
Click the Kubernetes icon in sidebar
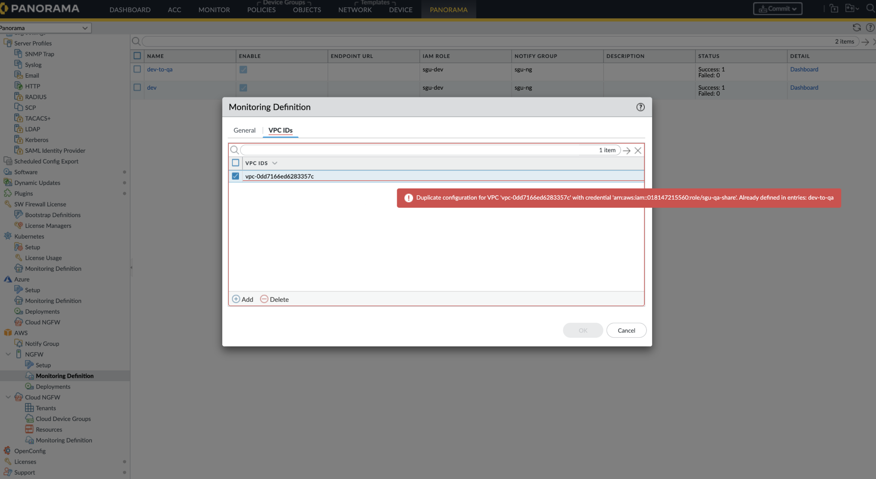[x=8, y=236]
